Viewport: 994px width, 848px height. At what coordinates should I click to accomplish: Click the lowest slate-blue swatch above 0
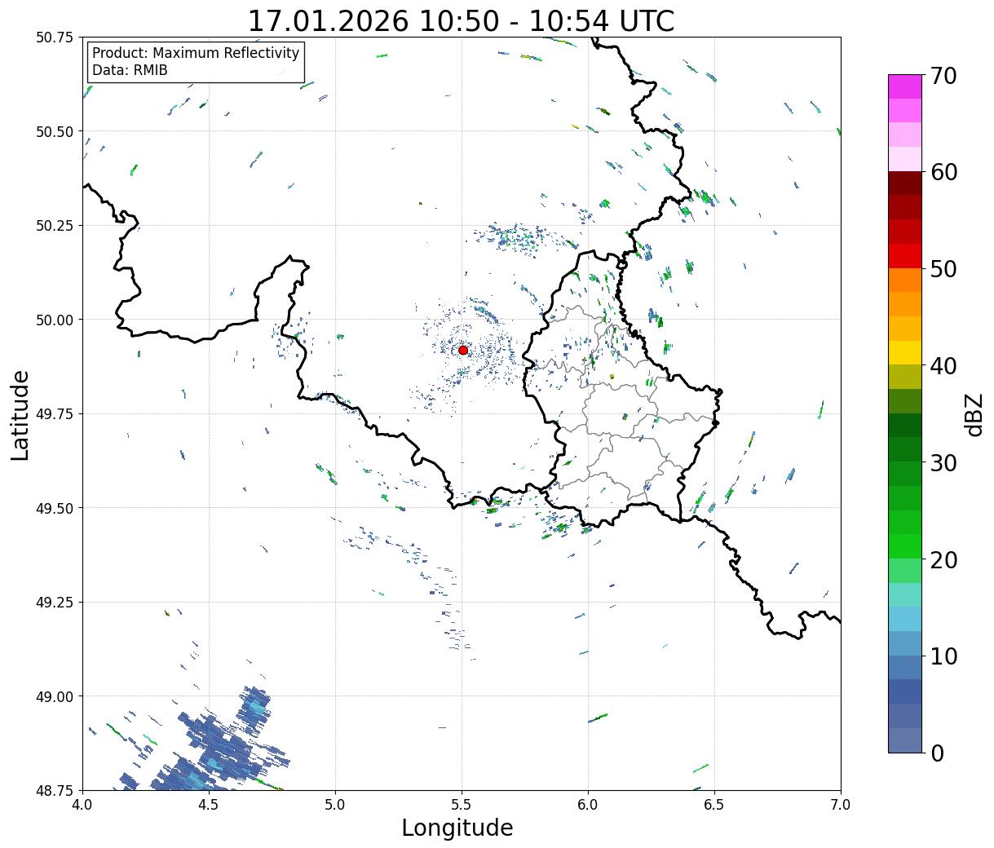[x=905, y=740]
